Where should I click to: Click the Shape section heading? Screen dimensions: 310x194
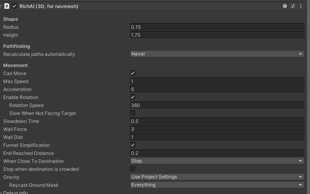click(x=10, y=19)
